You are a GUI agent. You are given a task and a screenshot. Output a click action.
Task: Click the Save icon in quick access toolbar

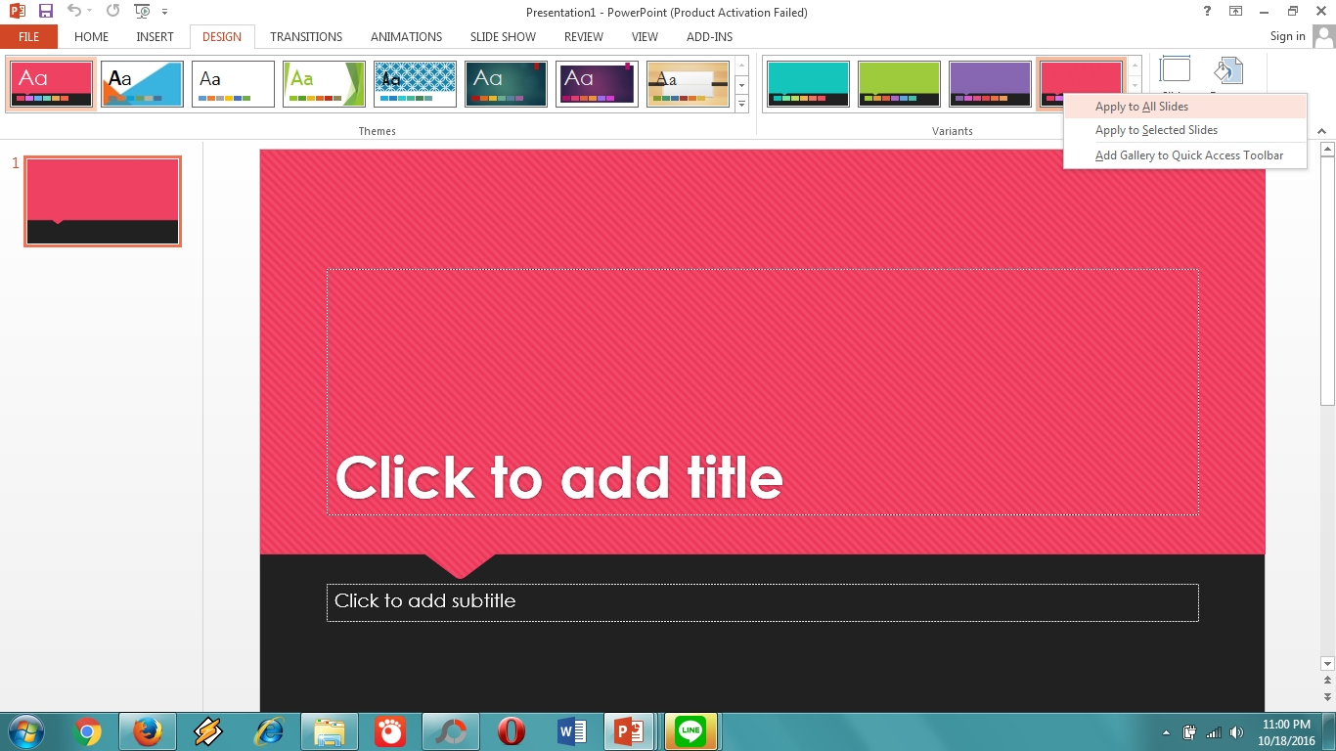pos(45,12)
